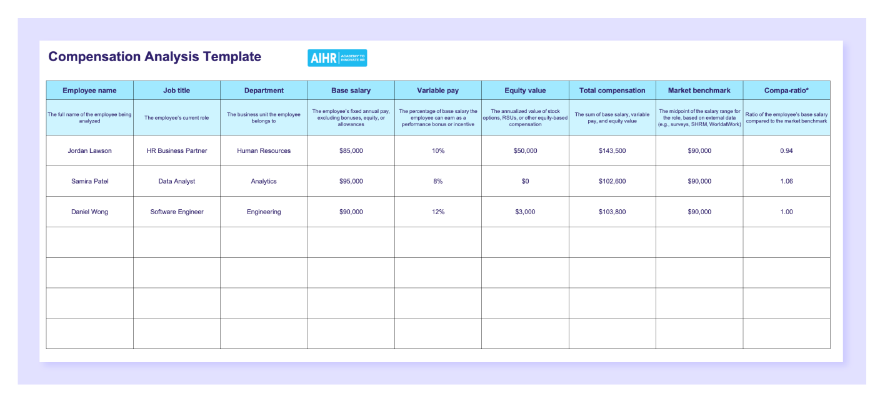
Task: Click the Compensation Analysis Template title
Action: pyautogui.click(x=154, y=56)
